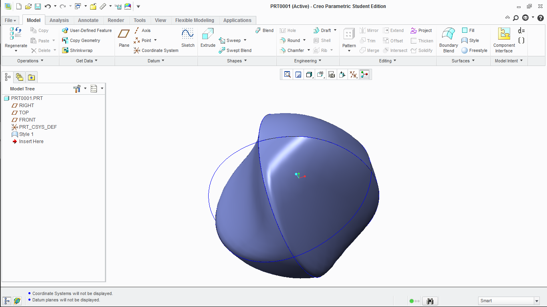Switch to the Render tab

pyautogui.click(x=116, y=20)
